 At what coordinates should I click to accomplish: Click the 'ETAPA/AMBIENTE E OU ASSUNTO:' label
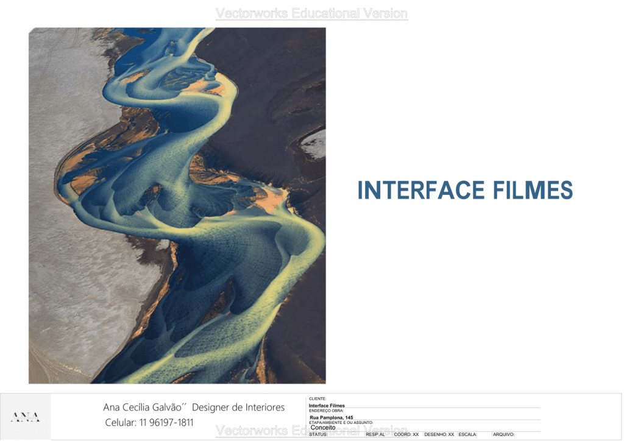[341, 422]
